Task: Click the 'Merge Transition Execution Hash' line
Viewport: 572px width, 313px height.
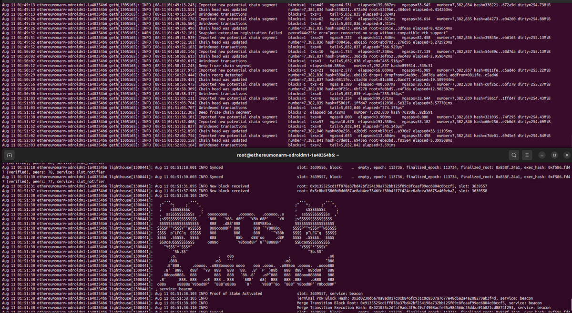Action: [x=424, y=307]
